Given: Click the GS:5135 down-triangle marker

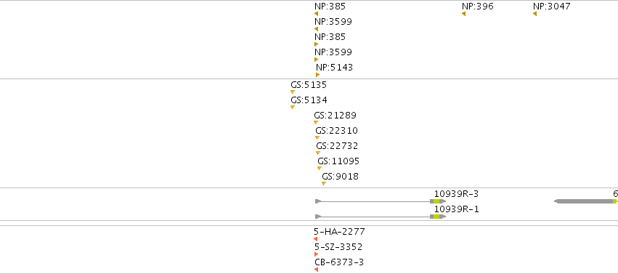Looking at the screenshot, I should [293, 92].
